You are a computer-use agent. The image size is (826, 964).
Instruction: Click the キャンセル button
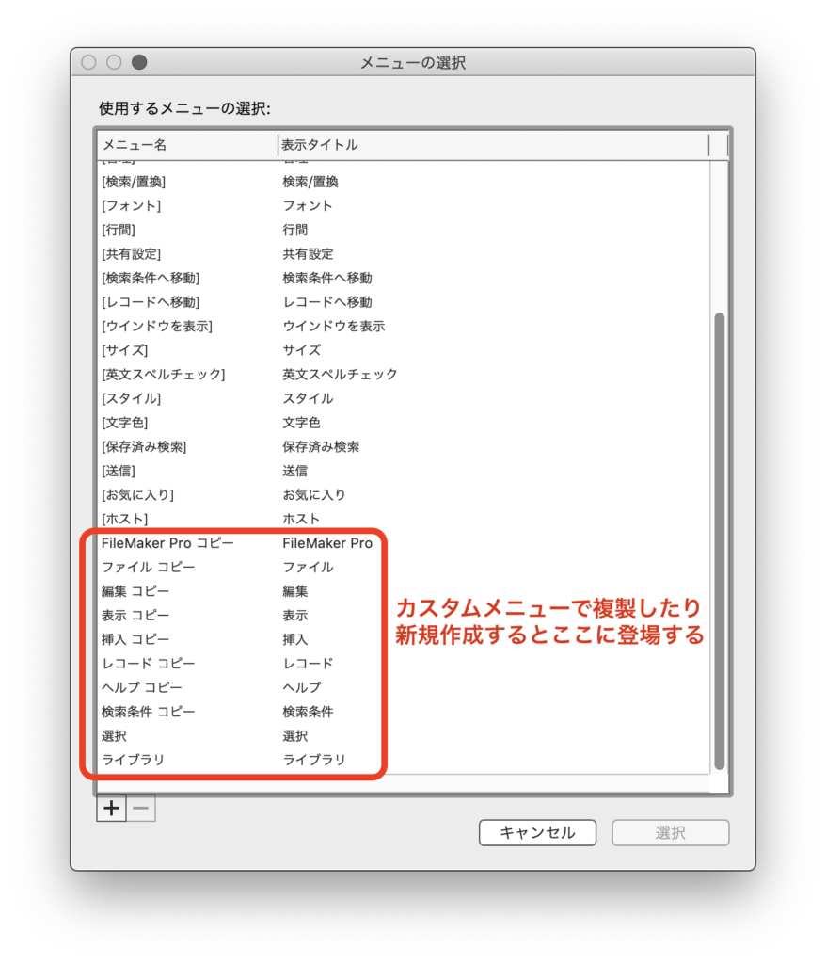[x=537, y=832]
